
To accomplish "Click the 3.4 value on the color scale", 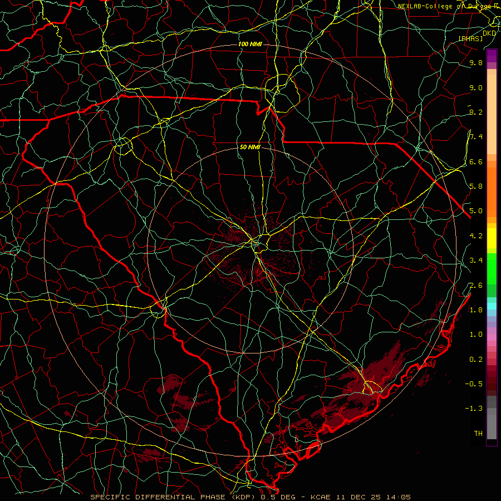I will pos(476,261).
